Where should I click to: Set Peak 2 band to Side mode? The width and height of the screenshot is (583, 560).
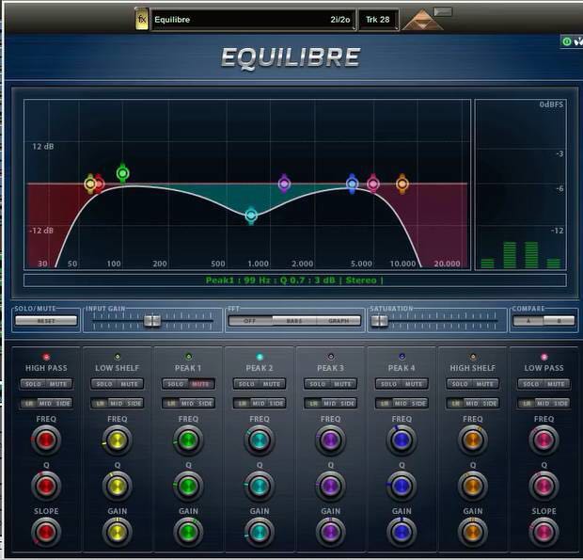point(276,403)
